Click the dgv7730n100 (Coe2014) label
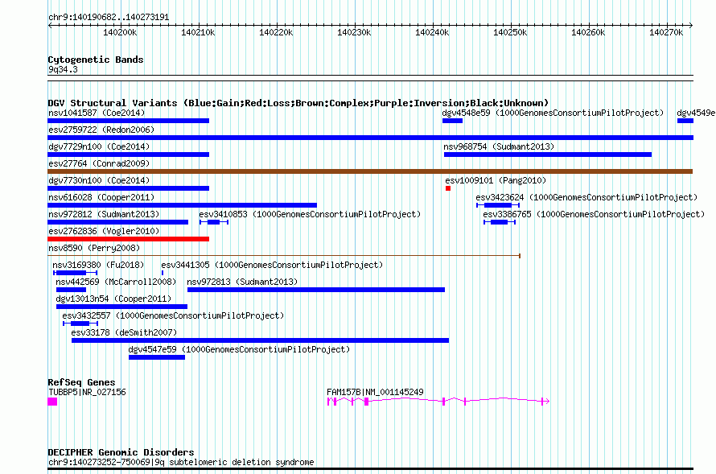Viewport: 716px width, 474px height. coord(99,180)
